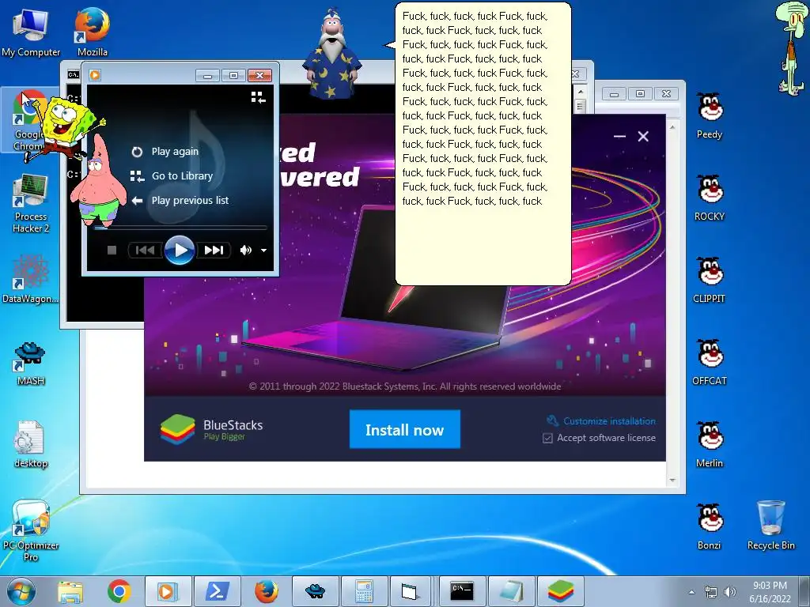Click the Patrick Star character
The image size is (810, 607).
tap(99, 181)
